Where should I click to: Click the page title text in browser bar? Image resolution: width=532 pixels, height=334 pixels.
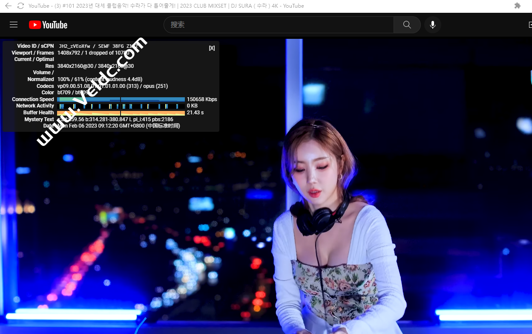click(x=166, y=6)
